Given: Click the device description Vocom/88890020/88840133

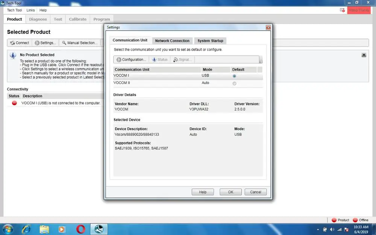Looking at the screenshot, I should point(137,134).
